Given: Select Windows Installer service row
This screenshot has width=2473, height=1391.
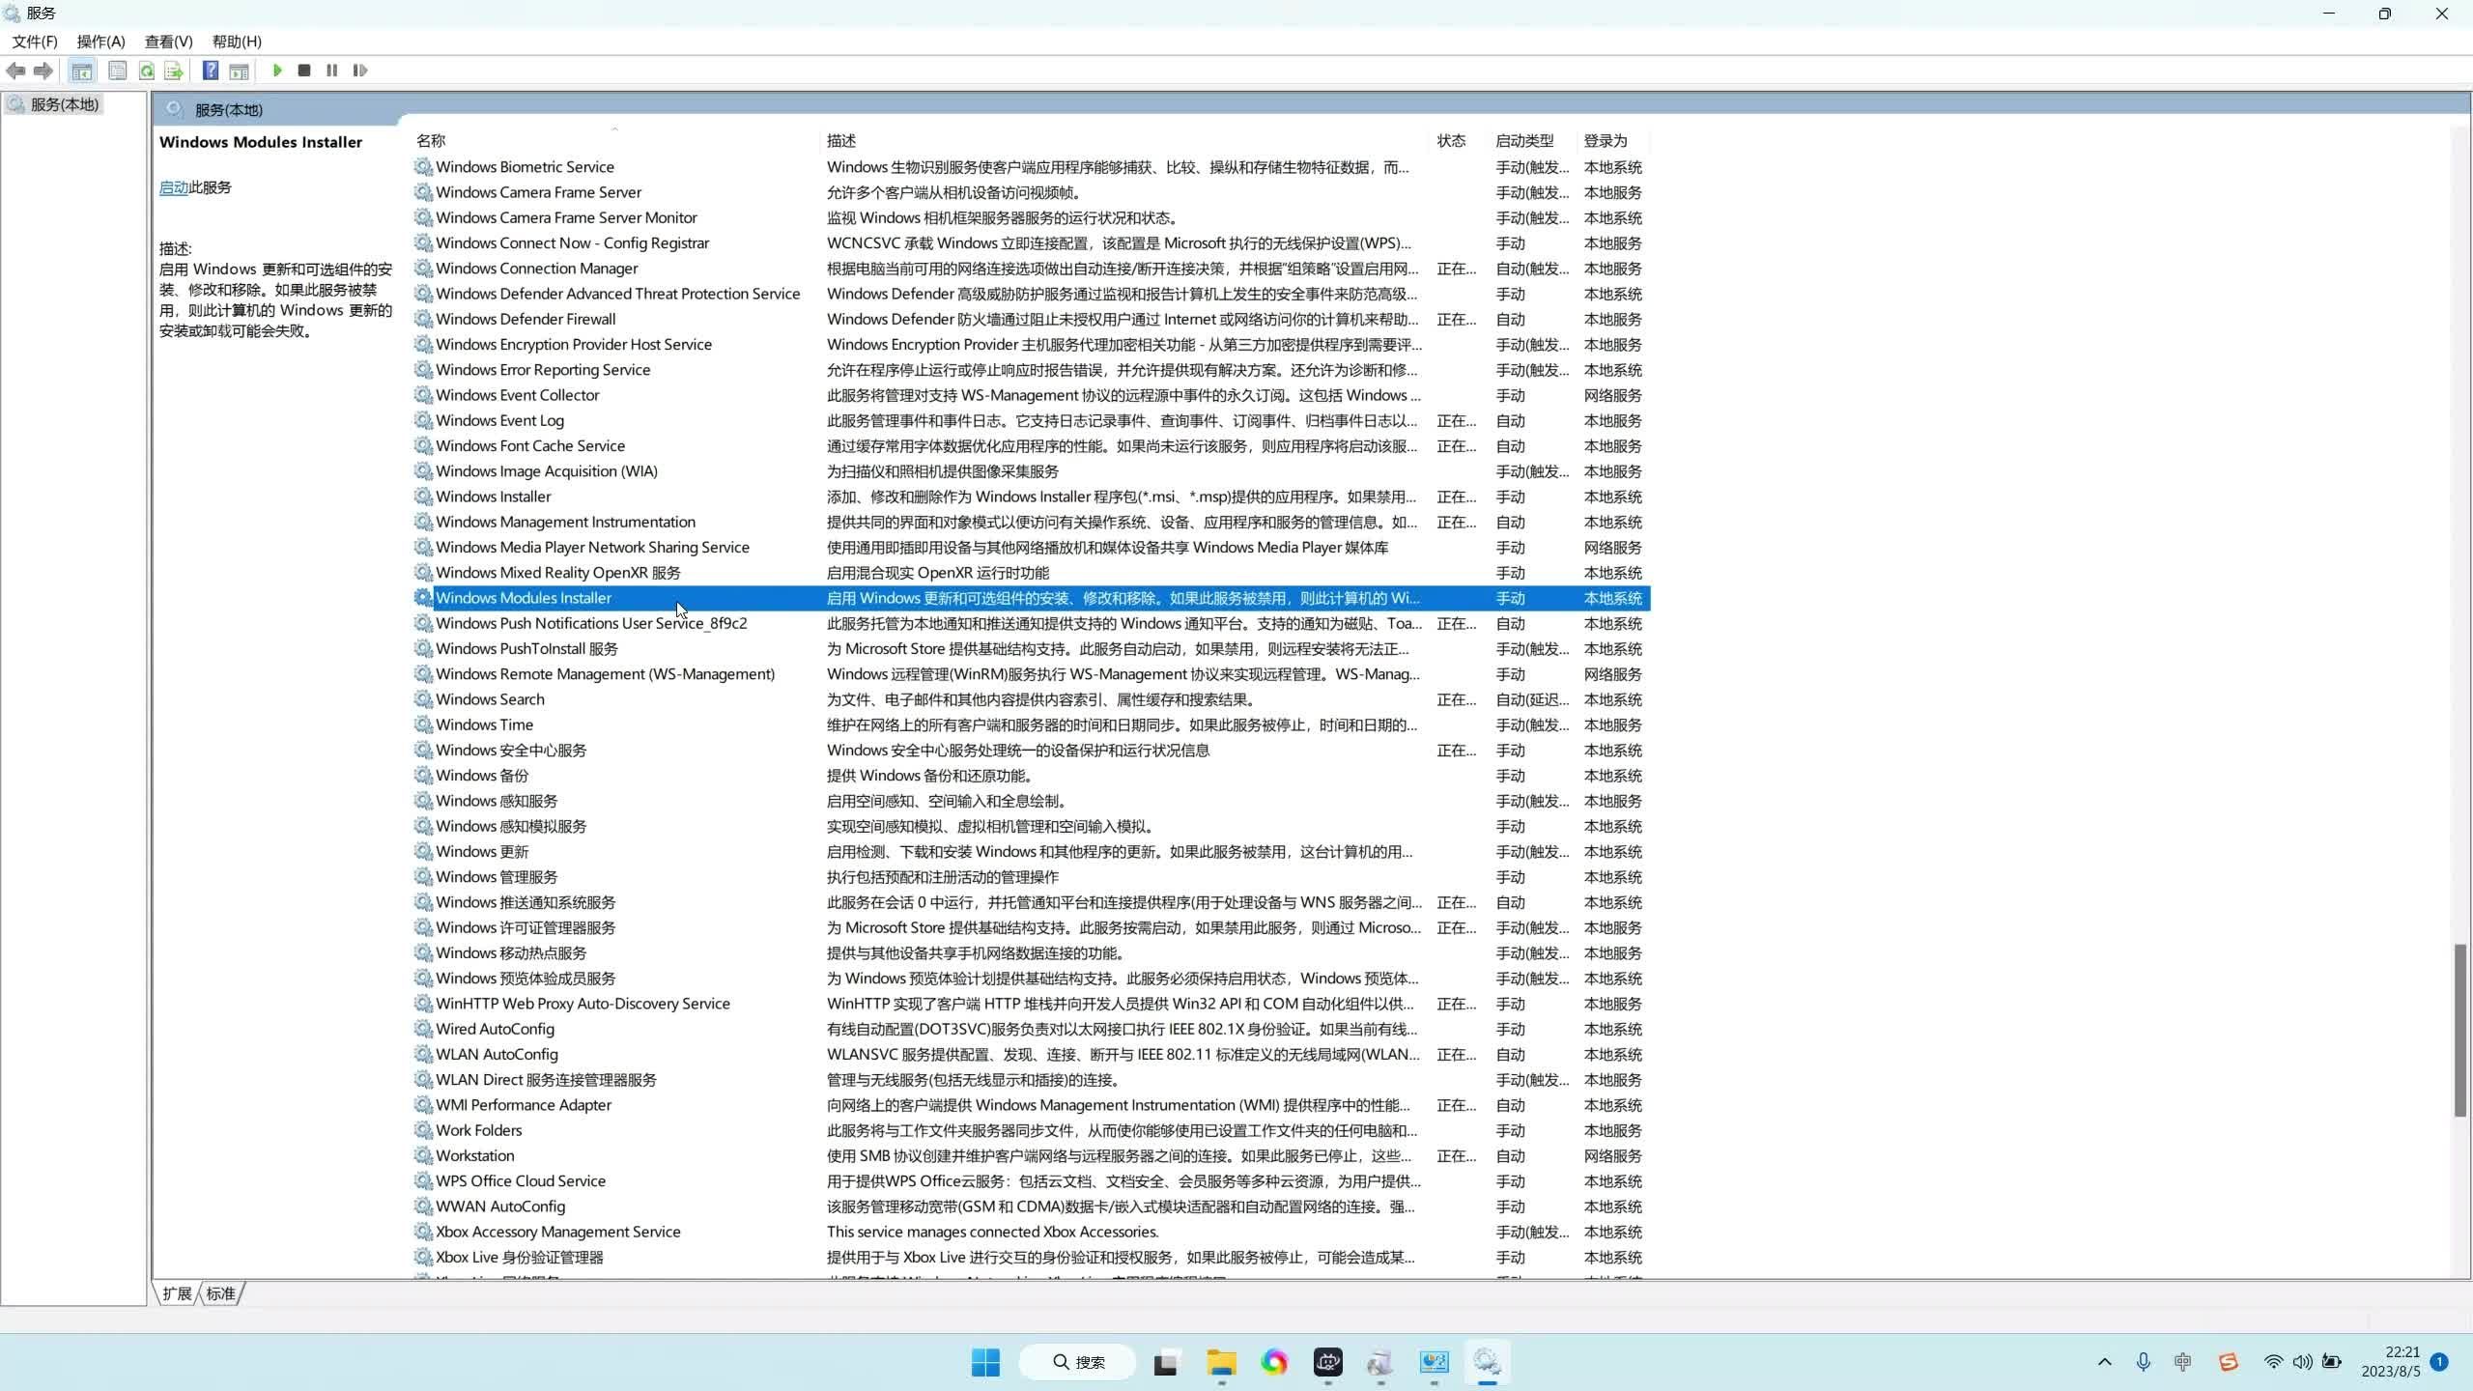Looking at the screenshot, I should [1032, 497].
